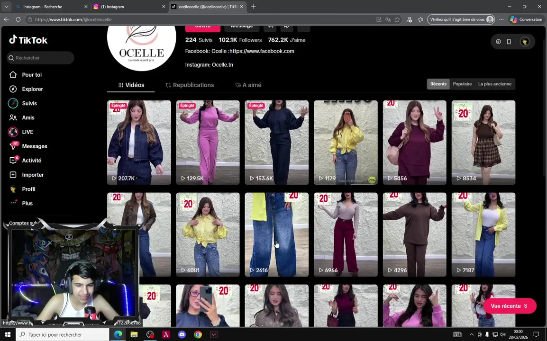This screenshot has height=341, width=547.
Task: Click the browser back arrow
Action: click(6, 19)
